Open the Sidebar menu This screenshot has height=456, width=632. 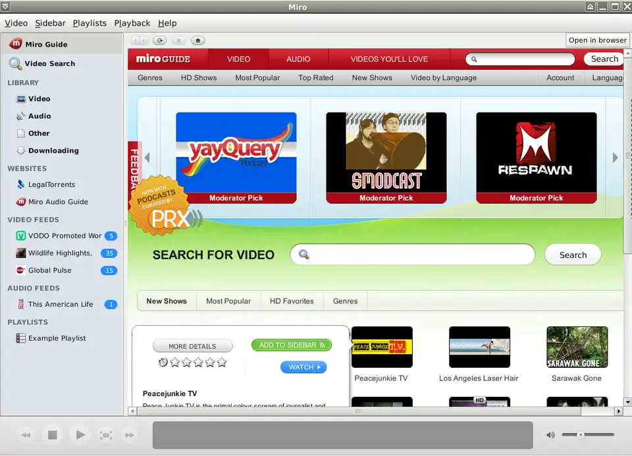pyautogui.click(x=50, y=23)
